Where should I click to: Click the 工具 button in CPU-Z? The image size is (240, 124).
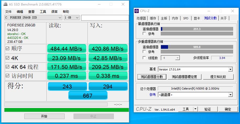click(x=186, y=109)
